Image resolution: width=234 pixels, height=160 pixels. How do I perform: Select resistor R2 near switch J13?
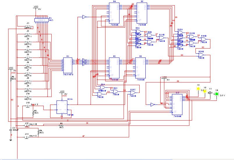33,113
